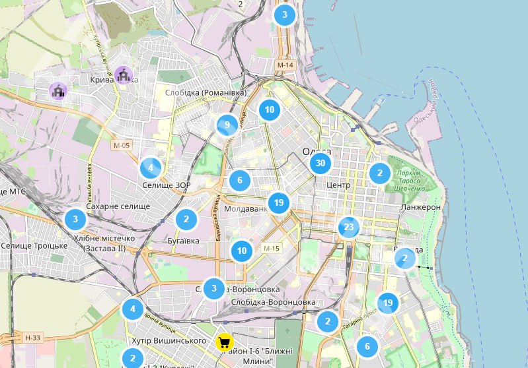Expand the 4 cluster above Хутір Вишинського
This screenshot has height=368, width=528.
133,308
